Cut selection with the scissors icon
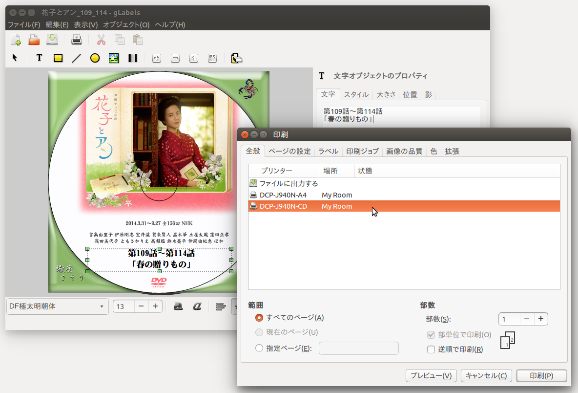 [x=101, y=40]
